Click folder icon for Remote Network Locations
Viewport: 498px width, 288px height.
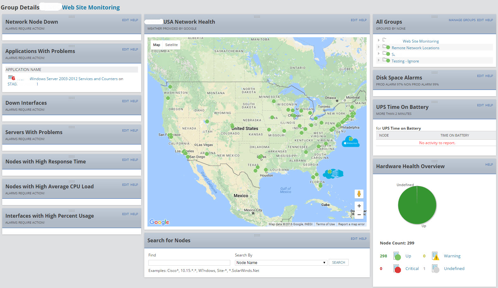pos(386,47)
